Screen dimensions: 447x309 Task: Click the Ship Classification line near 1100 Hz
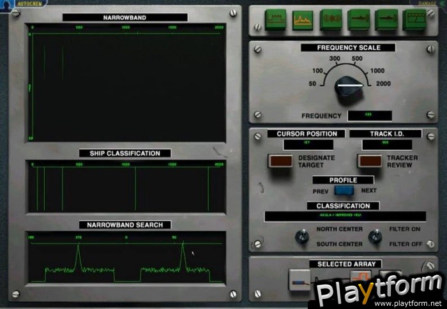pos(135,189)
